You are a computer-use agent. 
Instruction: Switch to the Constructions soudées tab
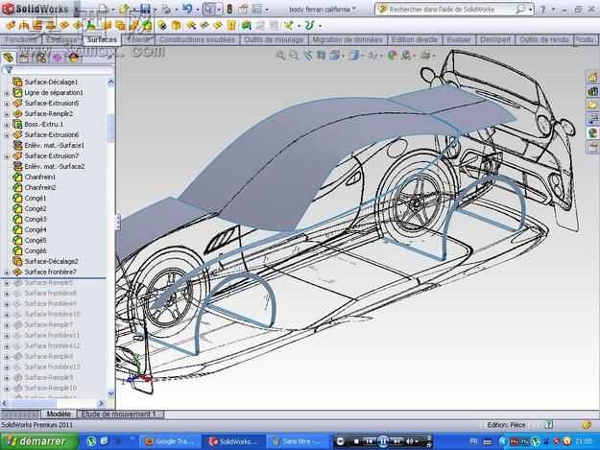pos(197,39)
